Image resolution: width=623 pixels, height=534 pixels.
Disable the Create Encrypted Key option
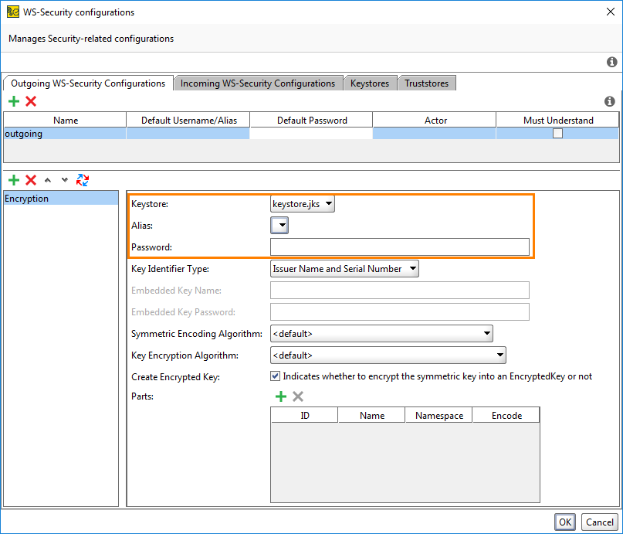(275, 376)
